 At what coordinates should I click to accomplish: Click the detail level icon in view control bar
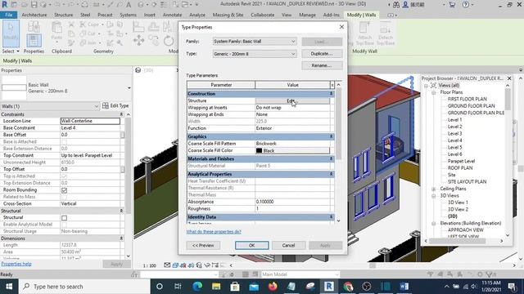[x=167, y=265]
